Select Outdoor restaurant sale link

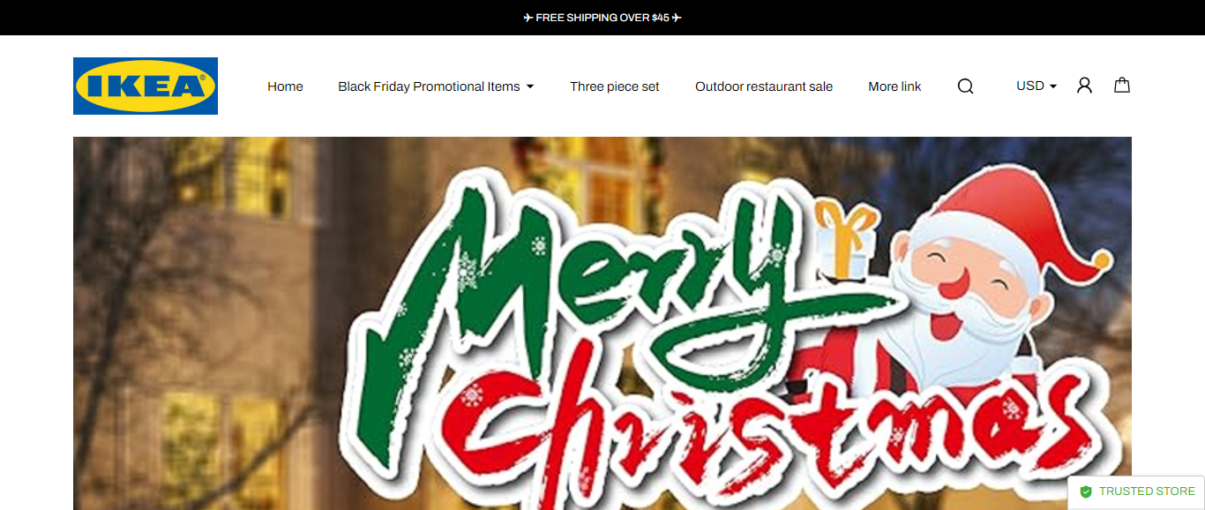point(764,86)
